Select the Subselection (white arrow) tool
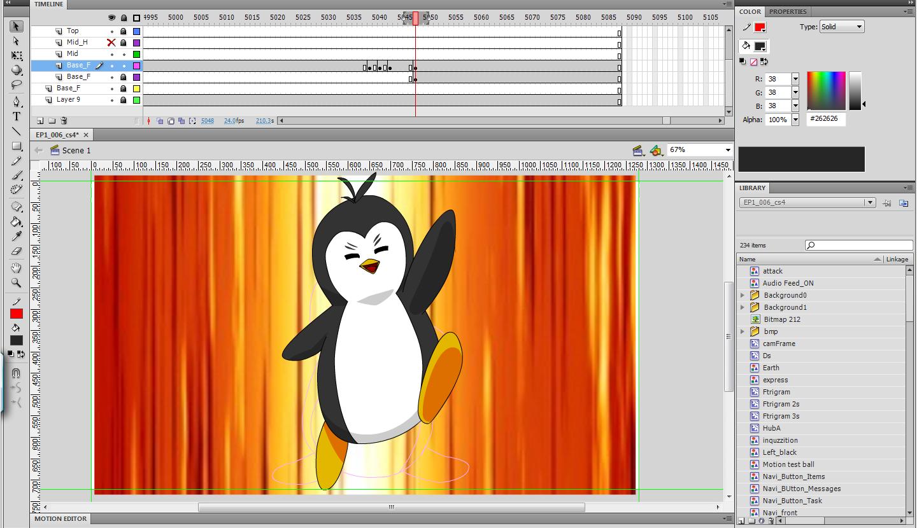Screen dimensions: 917x528 click(x=17, y=41)
